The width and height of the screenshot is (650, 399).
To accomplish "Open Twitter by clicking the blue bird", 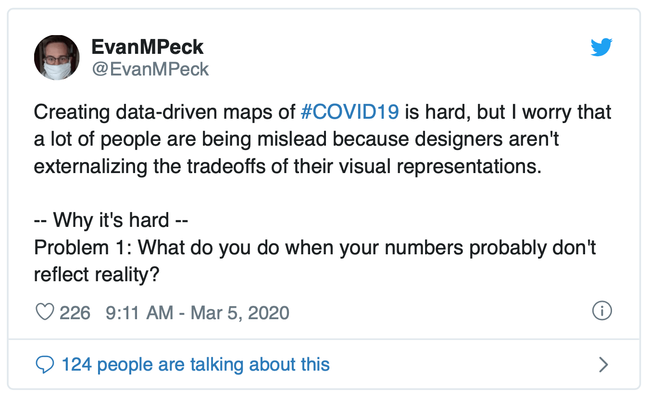I will tap(601, 47).
